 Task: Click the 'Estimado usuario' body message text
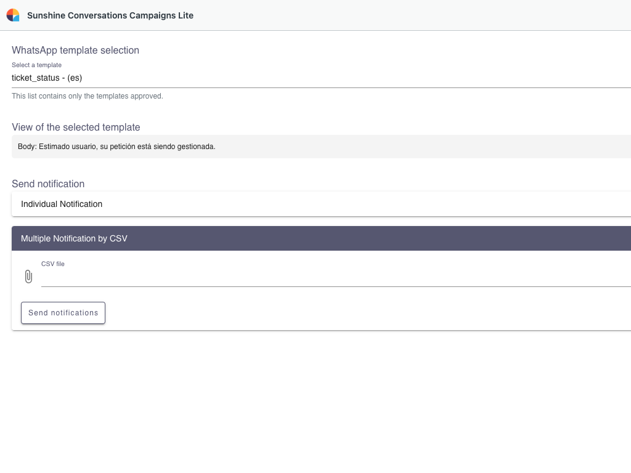coord(116,147)
